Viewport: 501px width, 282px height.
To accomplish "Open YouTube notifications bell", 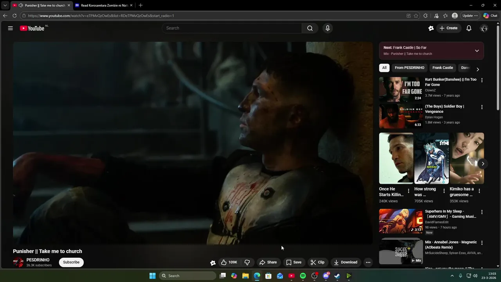I will click(469, 28).
